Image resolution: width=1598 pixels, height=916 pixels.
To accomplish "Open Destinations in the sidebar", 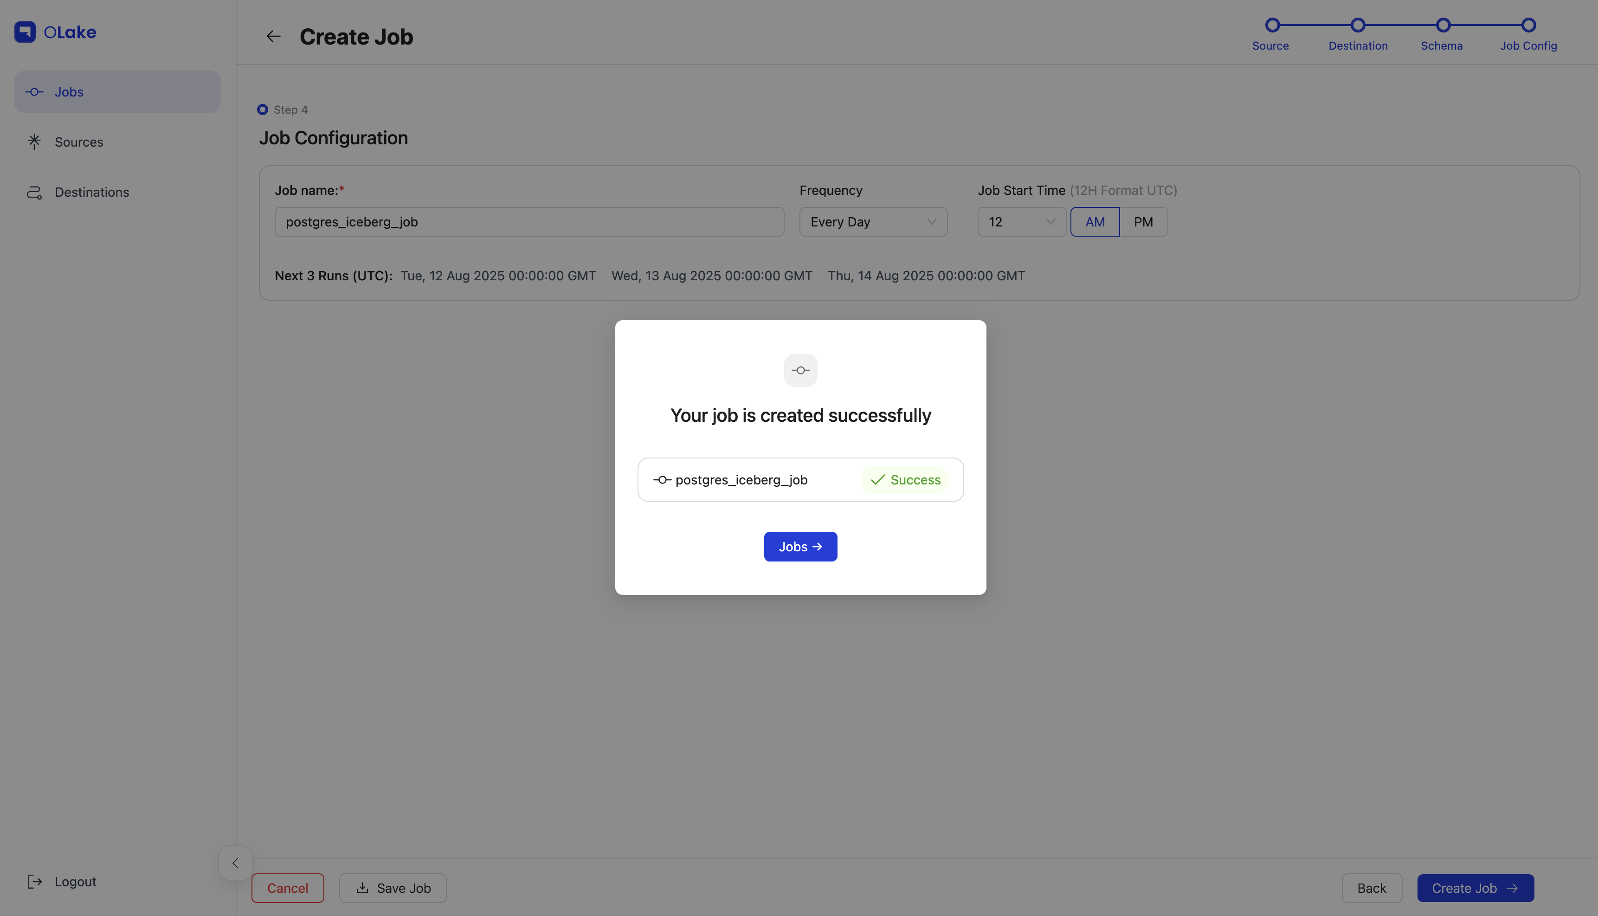I will click(117, 192).
